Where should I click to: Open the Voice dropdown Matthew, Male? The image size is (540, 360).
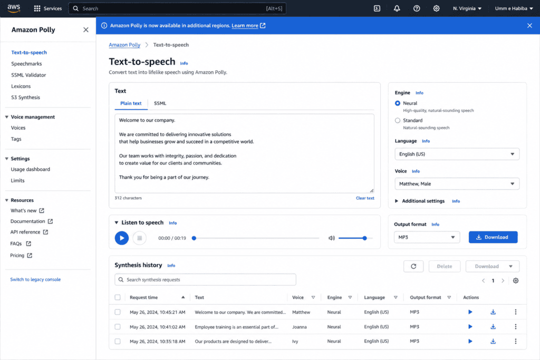[457, 184]
